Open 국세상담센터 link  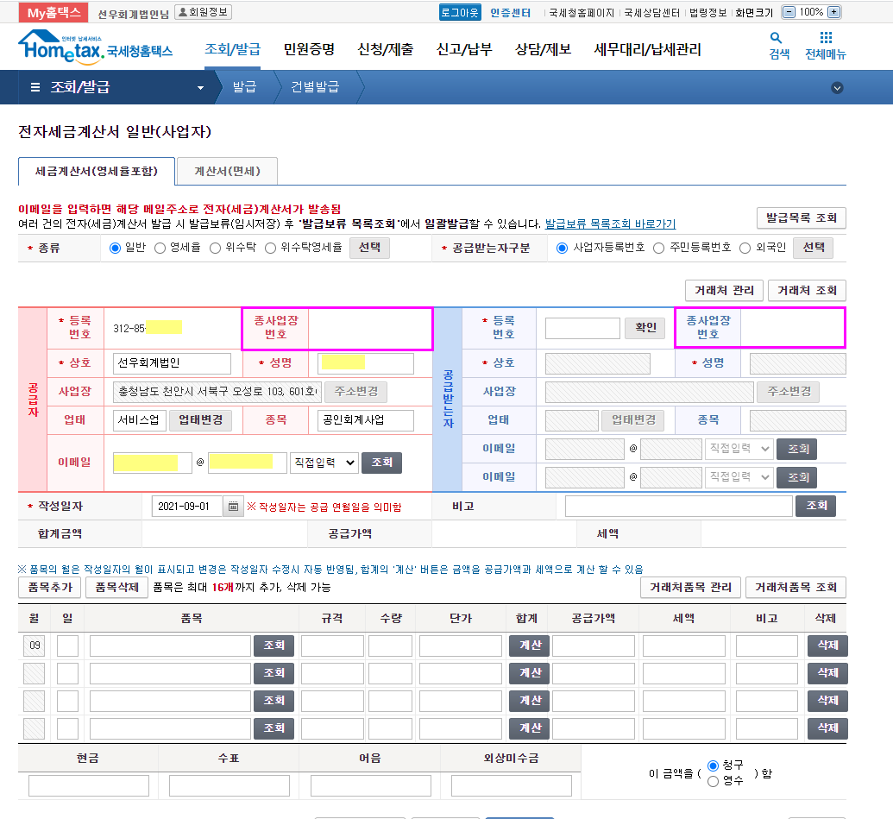(652, 13)
